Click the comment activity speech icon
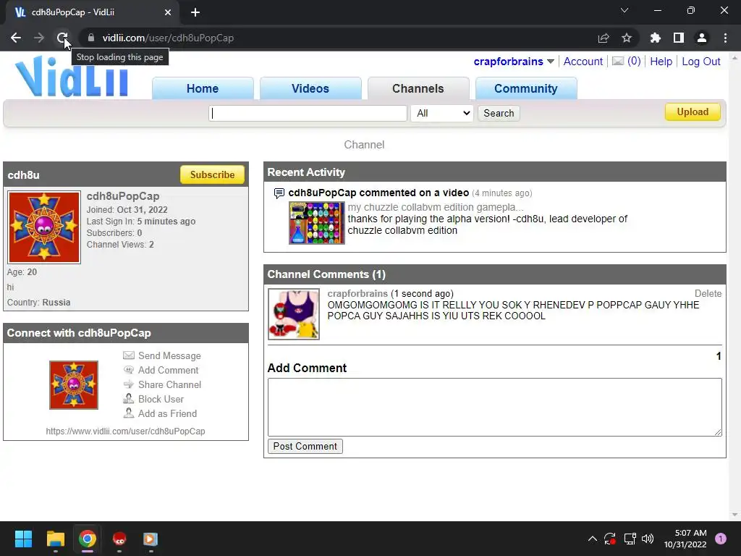 coord(279,193)
